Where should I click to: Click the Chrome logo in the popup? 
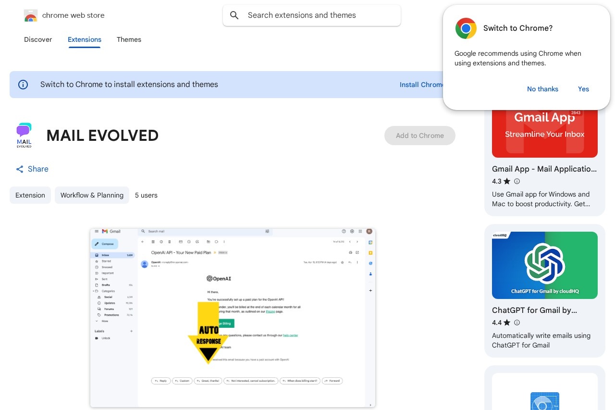[x=466, y=28]
